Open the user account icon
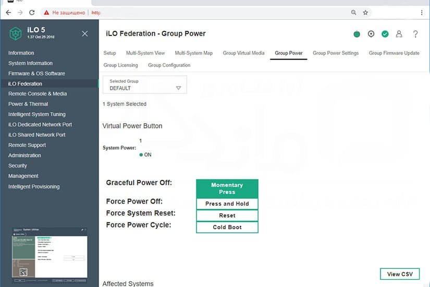Viewport: 430px width, 287px height. tap(399, 34)
